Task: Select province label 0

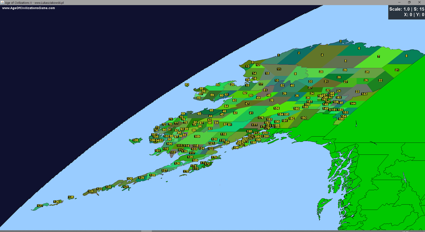Action: [x=253, y=62]
